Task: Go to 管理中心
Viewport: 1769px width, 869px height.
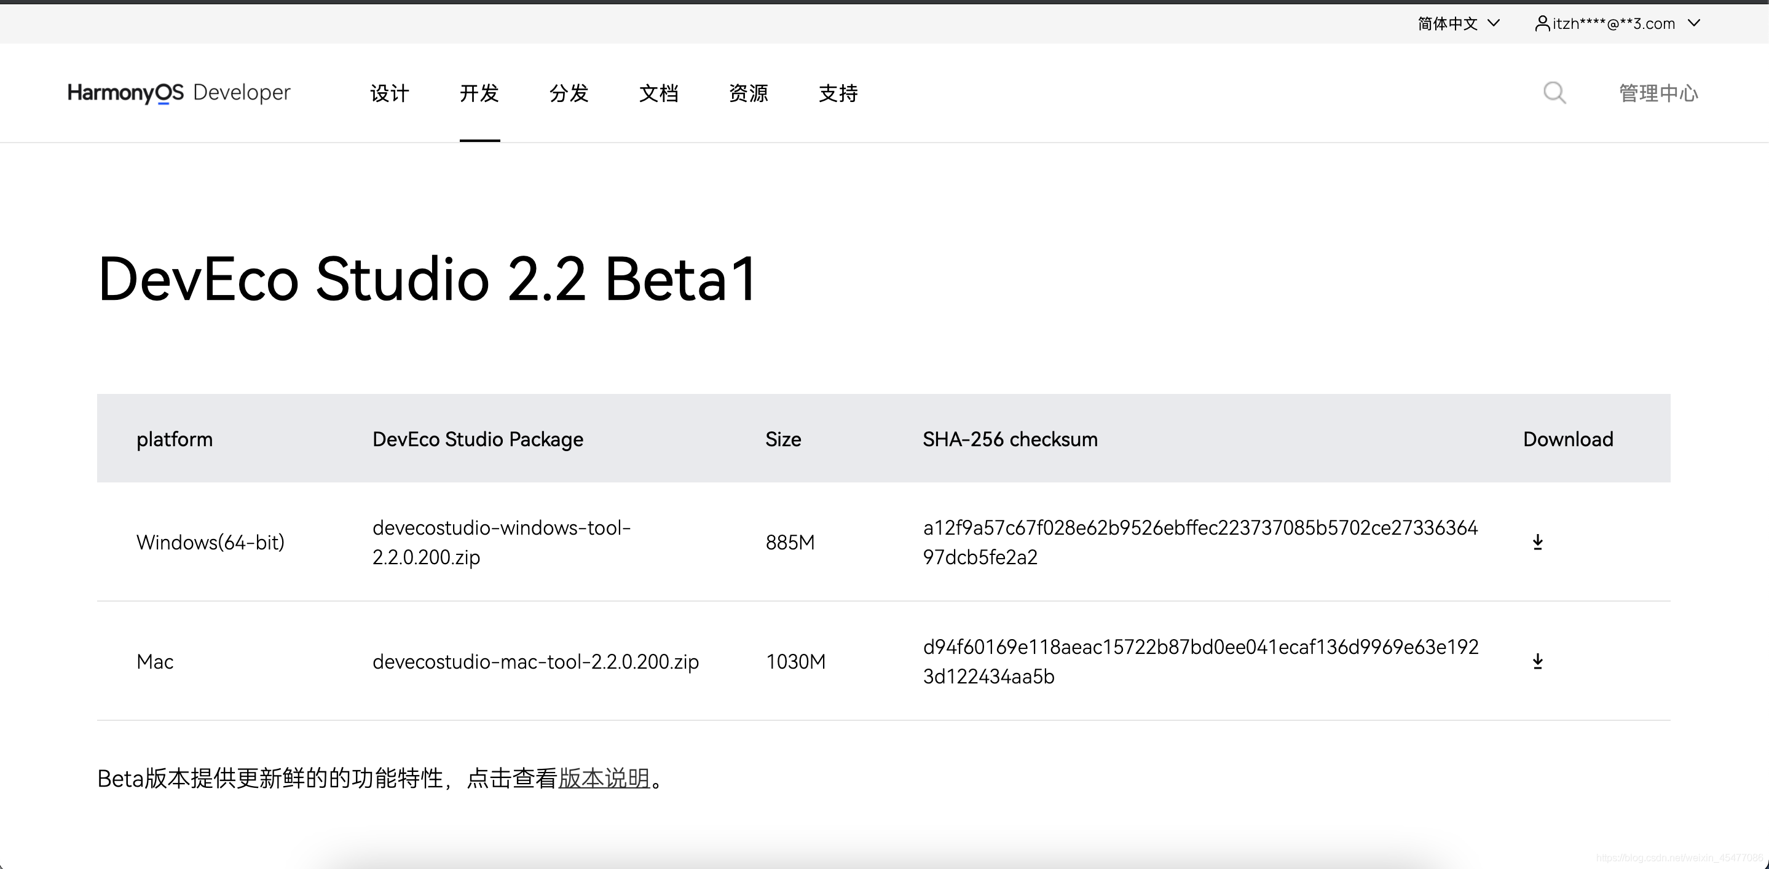Action: [1658, 93]
